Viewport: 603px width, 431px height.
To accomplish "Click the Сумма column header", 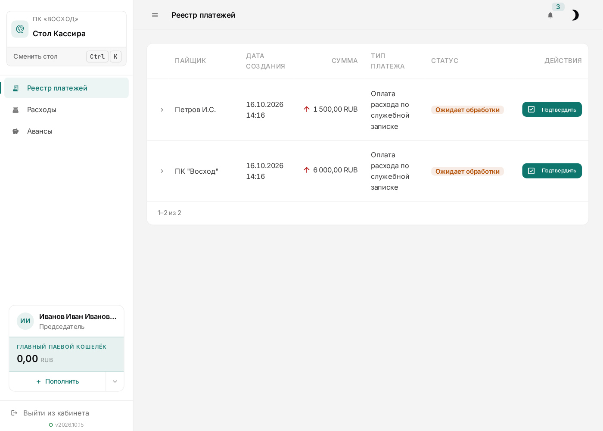I will (345, 61).
